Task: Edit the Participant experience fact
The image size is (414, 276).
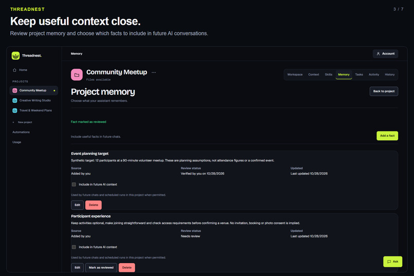Action: pos(78,268)
